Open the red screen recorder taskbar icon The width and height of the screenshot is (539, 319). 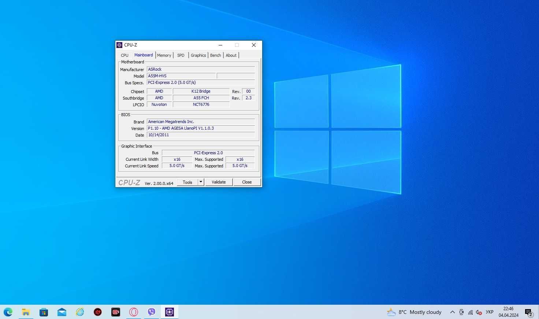pos(116,312)
